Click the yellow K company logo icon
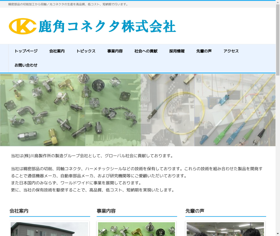The width and height of the screenshot is (280, 236). coord(22,26)
